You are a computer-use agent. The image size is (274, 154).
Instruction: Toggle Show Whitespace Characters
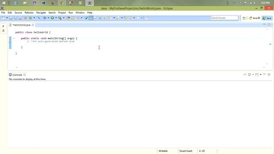coord(104,18)
